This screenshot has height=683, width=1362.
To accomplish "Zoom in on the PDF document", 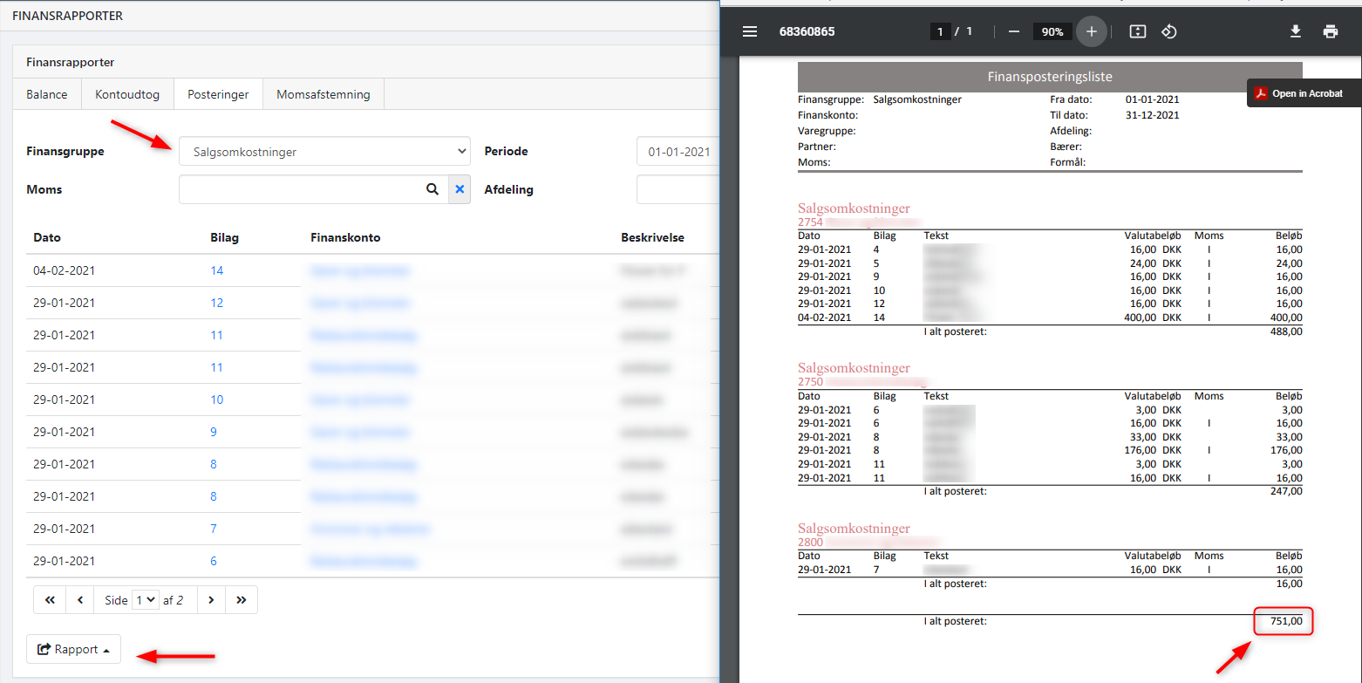I will 1091,31.
